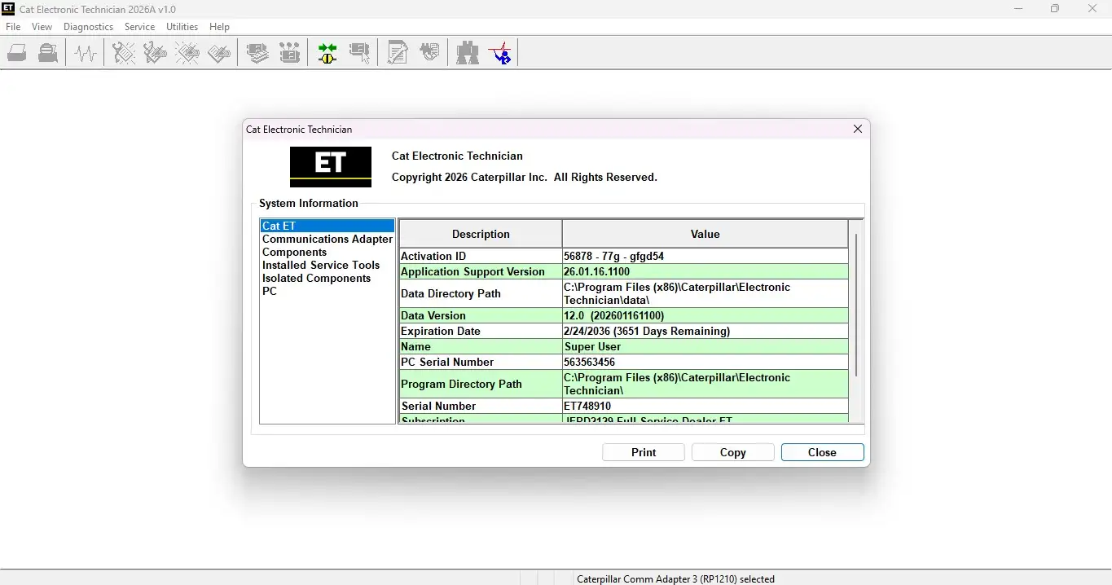Select Installed Service Tools in the list
Viewport: 1112px width, 585px height.
coord(327,265)
